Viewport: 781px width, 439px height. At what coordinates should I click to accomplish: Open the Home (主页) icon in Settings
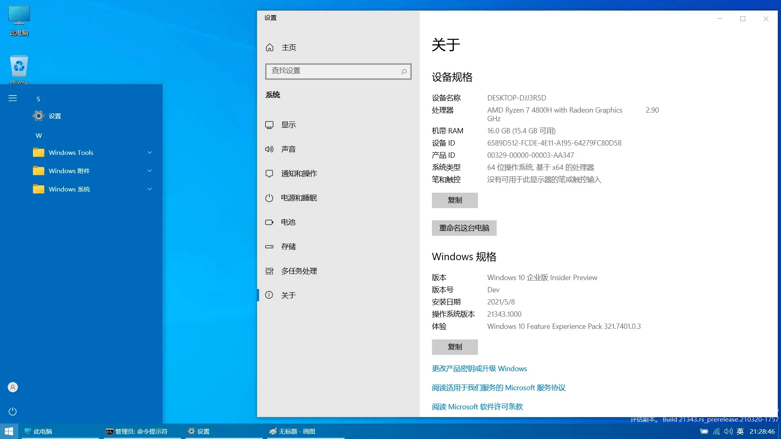point(269,48)
